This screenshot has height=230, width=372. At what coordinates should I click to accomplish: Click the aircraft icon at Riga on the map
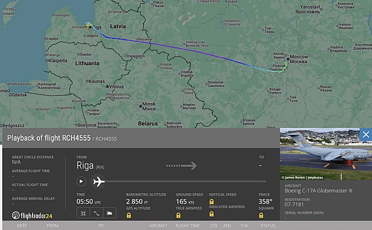pos(88,26)
